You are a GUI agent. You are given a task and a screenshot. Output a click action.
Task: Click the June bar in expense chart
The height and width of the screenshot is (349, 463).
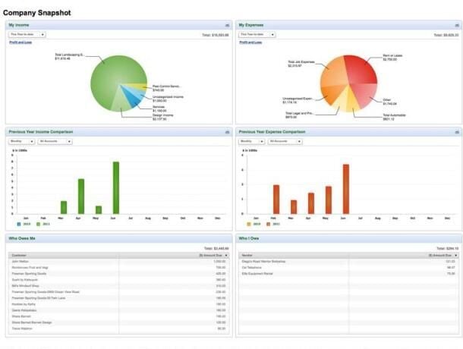[346, 189]
